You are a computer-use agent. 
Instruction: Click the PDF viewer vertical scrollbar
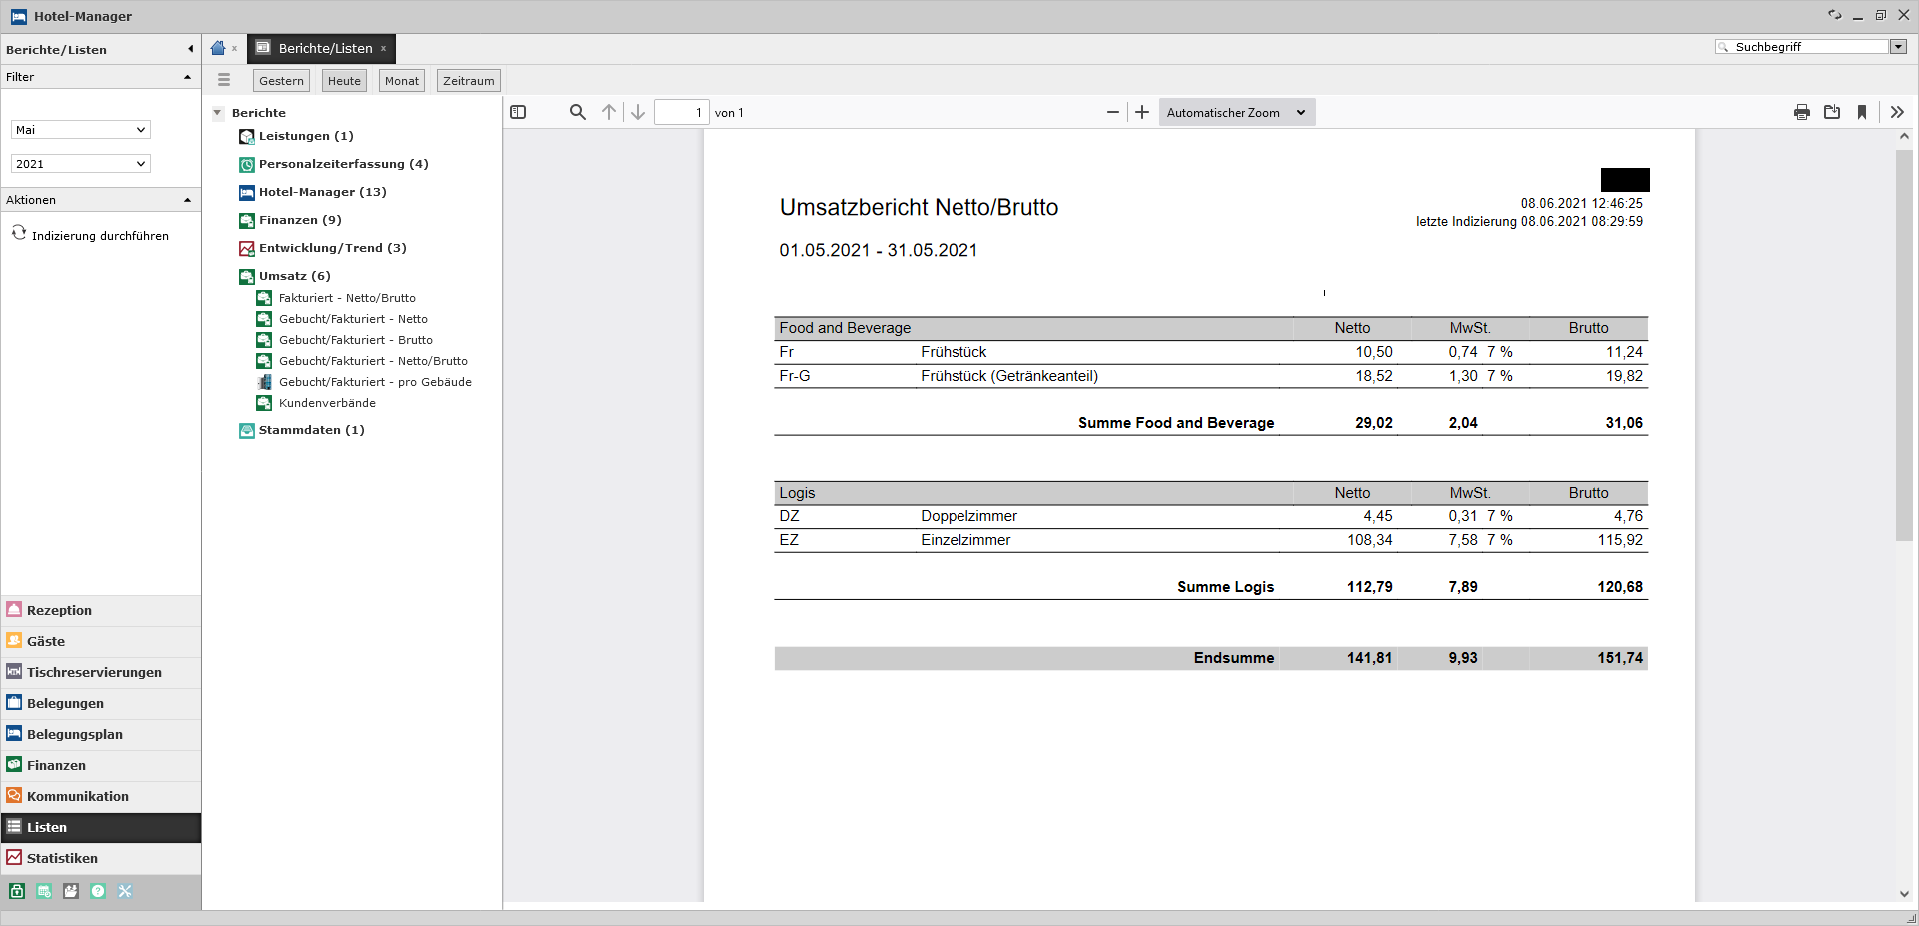click(x=1904, y=345)
